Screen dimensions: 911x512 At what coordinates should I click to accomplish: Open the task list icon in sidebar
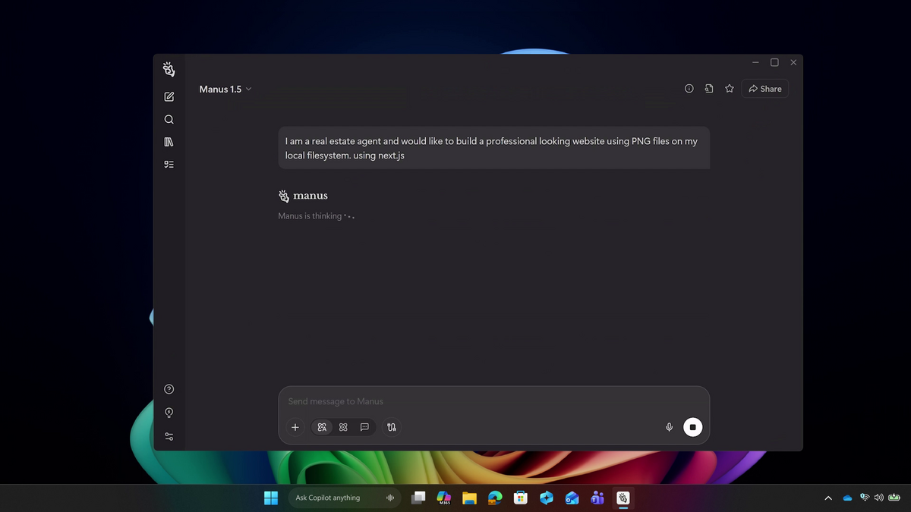pyautogui.click(x=169, y=164)
